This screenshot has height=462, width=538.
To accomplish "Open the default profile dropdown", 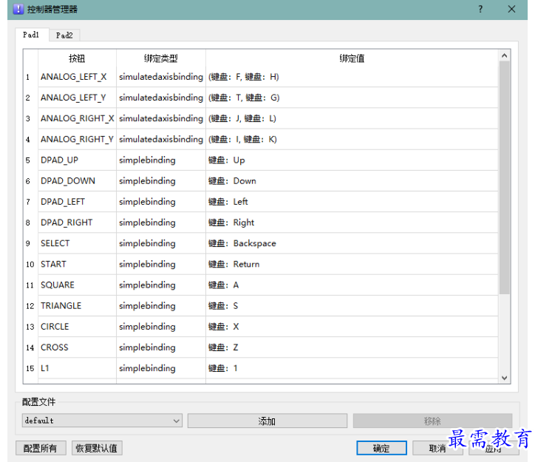I will [x=102, y=421].
